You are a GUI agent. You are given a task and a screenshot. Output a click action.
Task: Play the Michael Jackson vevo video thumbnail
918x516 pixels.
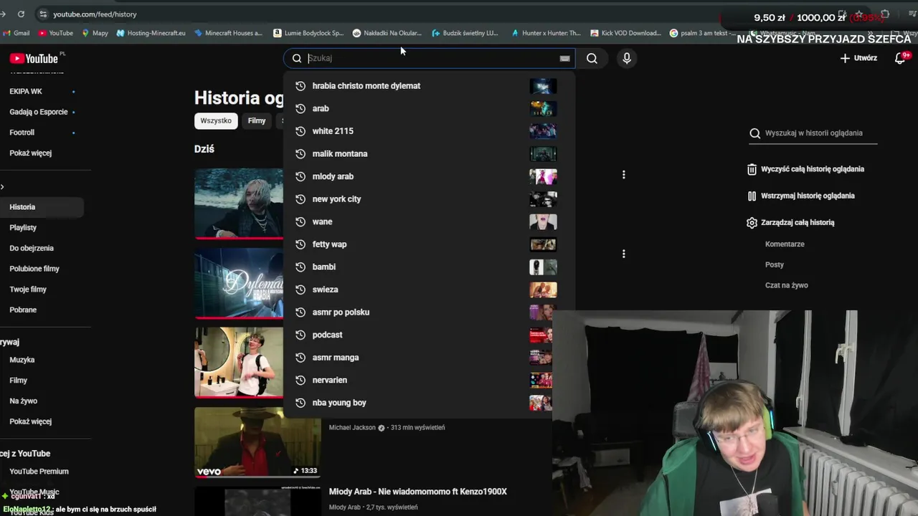coord(257,443)
